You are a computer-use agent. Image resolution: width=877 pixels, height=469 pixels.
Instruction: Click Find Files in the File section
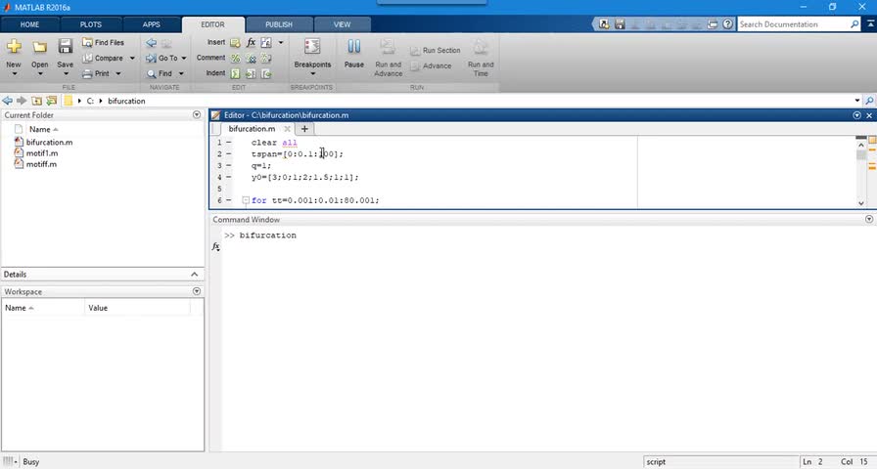click(x=103, y=42)
